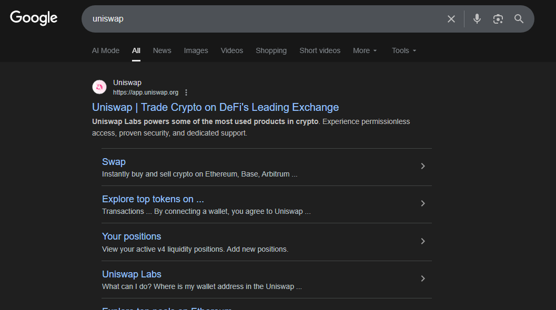Click the Uniswap site name above the URL
This screenshot has height=310, width=556.
[x=127, y=82]
